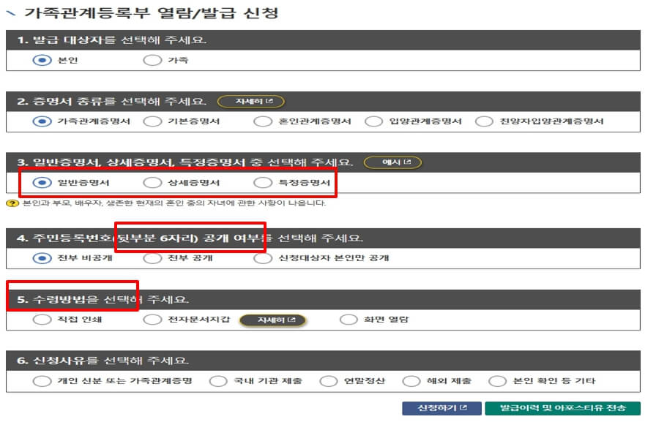This screenshot has width=667, height=422.
Task: Select 상세증명서 in section 3
Action: pos(152,181)
